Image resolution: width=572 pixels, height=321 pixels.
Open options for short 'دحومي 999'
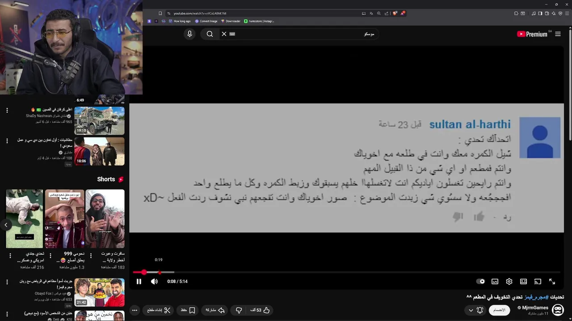click(50, 255)
